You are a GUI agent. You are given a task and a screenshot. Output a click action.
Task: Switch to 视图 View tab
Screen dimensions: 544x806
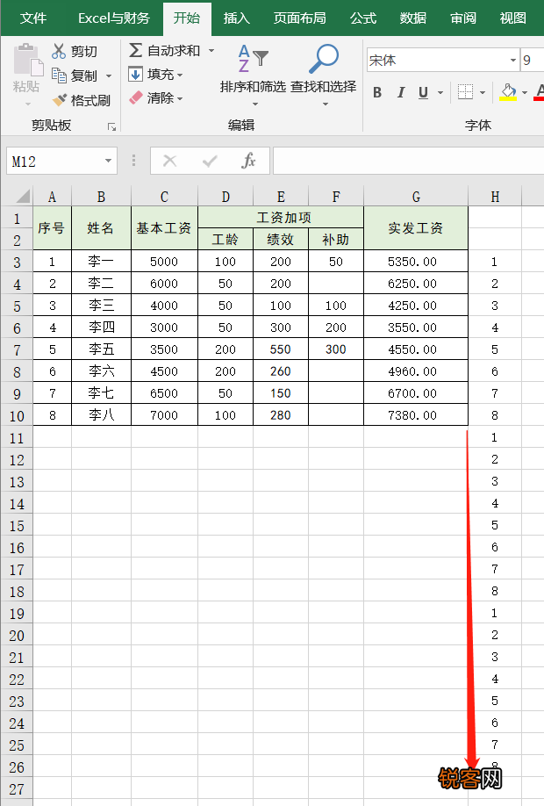pyautogui.click(x=512, y=18)
